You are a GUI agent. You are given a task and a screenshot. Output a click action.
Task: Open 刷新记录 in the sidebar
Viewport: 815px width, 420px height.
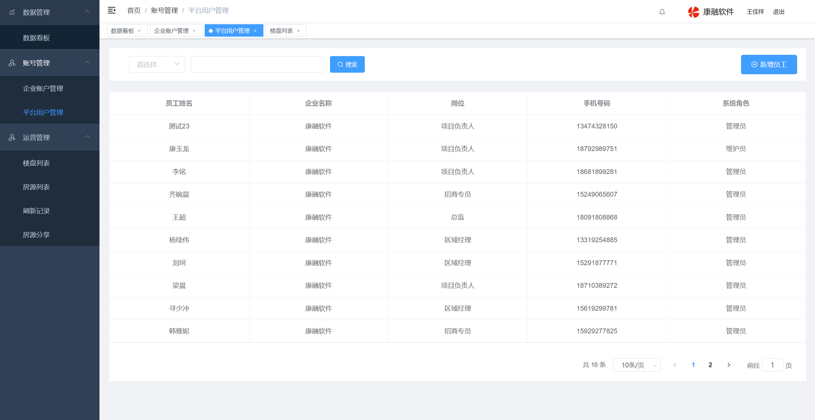pyautogui.click(x=50, y=211)
